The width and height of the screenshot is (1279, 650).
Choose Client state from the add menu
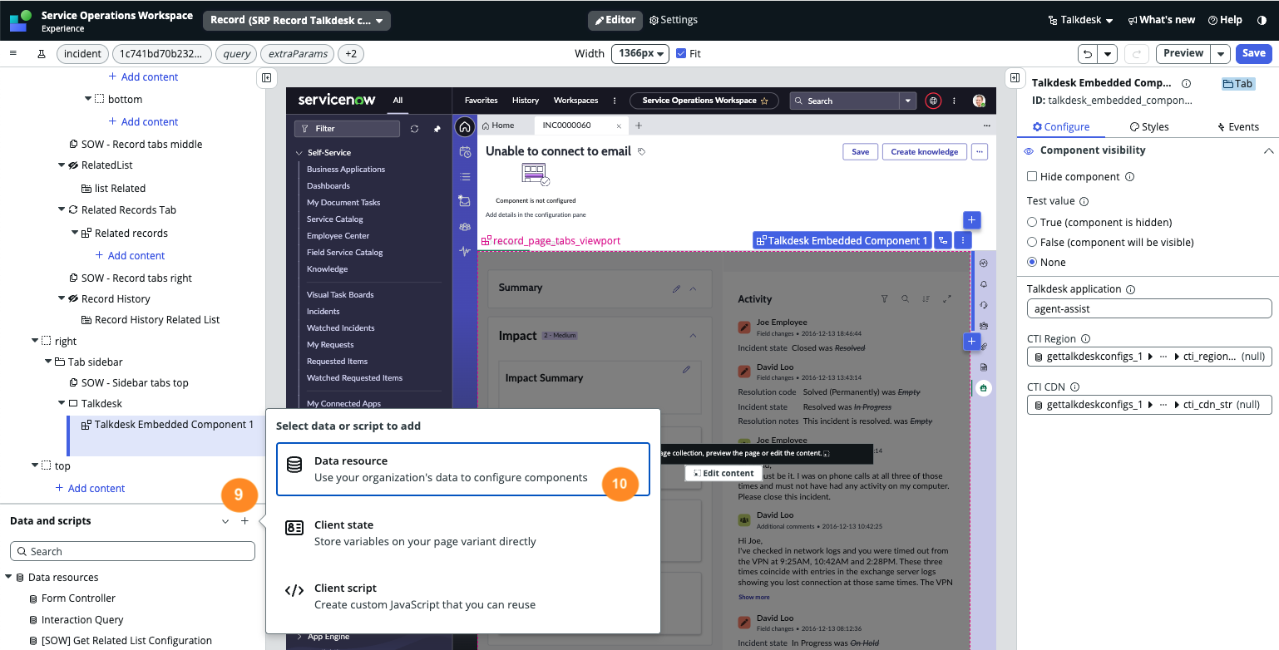pos(462,533)
